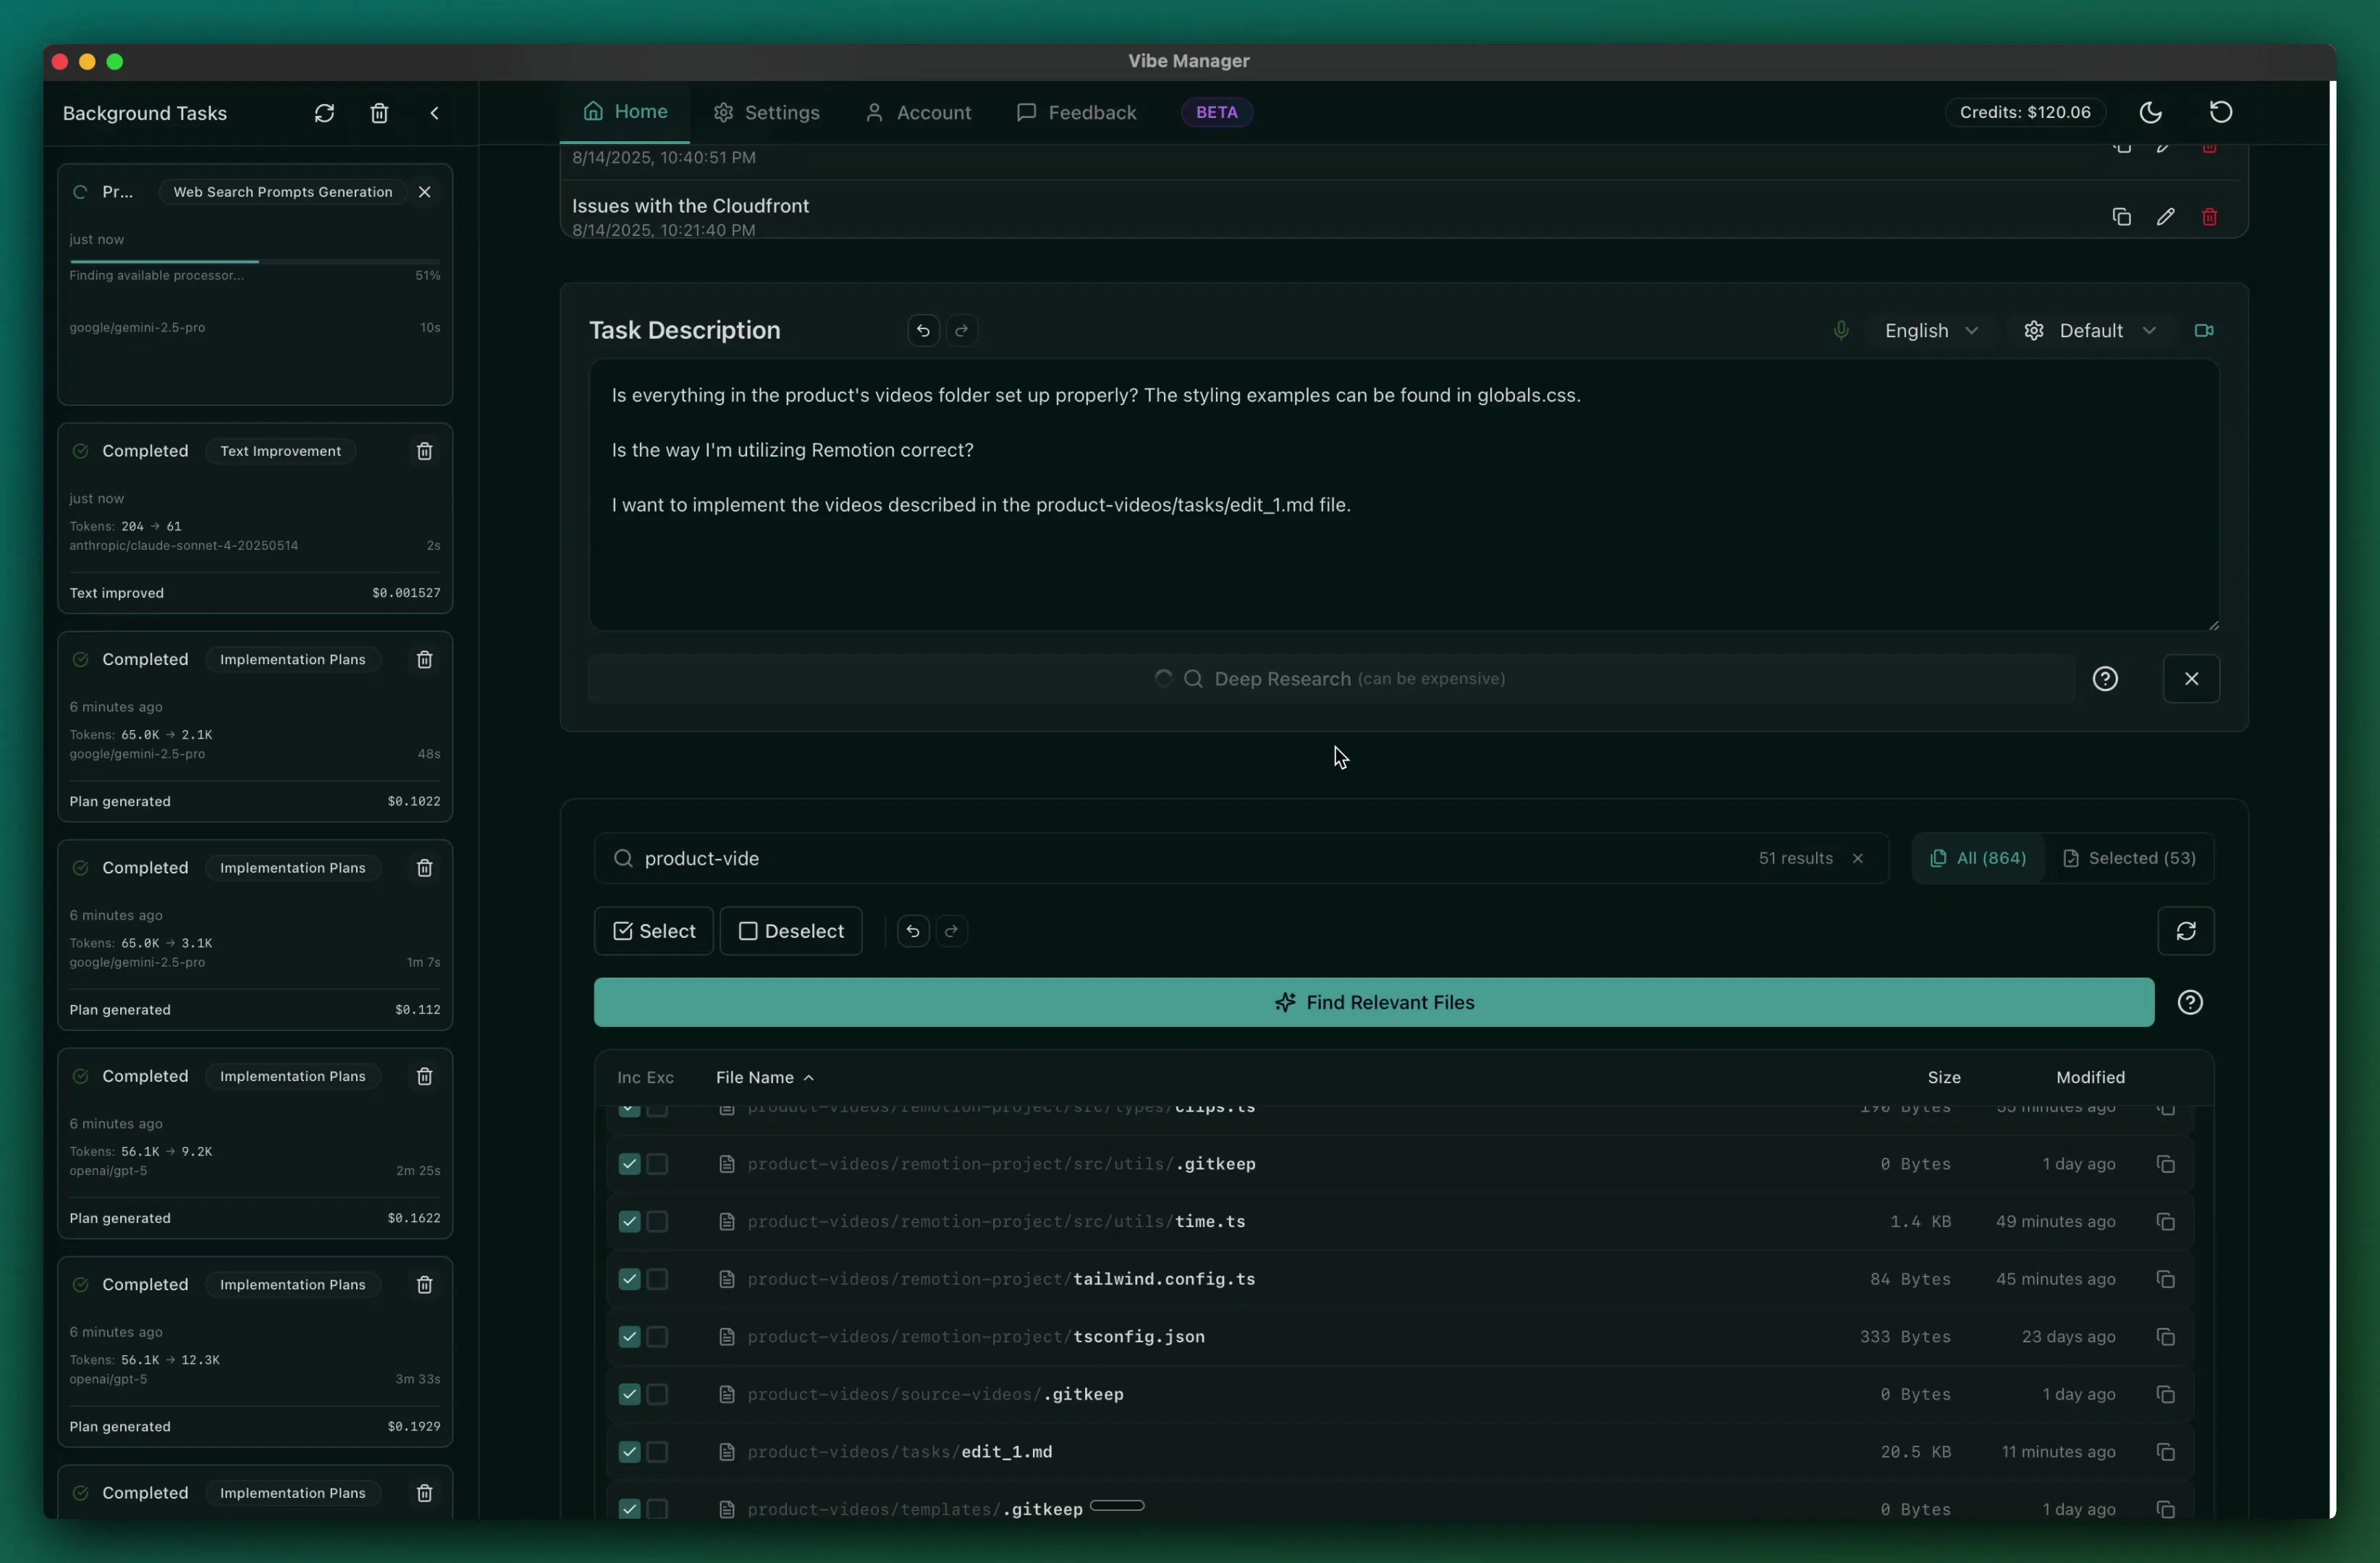
Task: Sort by the File Name column
Action: tap(765, 1077)
